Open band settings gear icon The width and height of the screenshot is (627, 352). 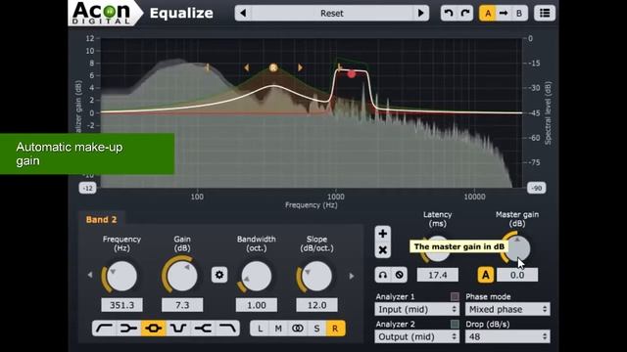219,275
